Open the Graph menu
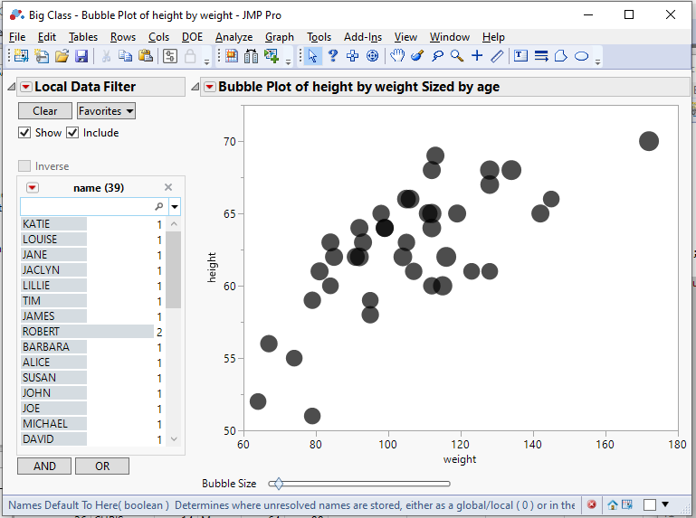The width and height of the screenshot is (696, 518). tap(280, 37)
